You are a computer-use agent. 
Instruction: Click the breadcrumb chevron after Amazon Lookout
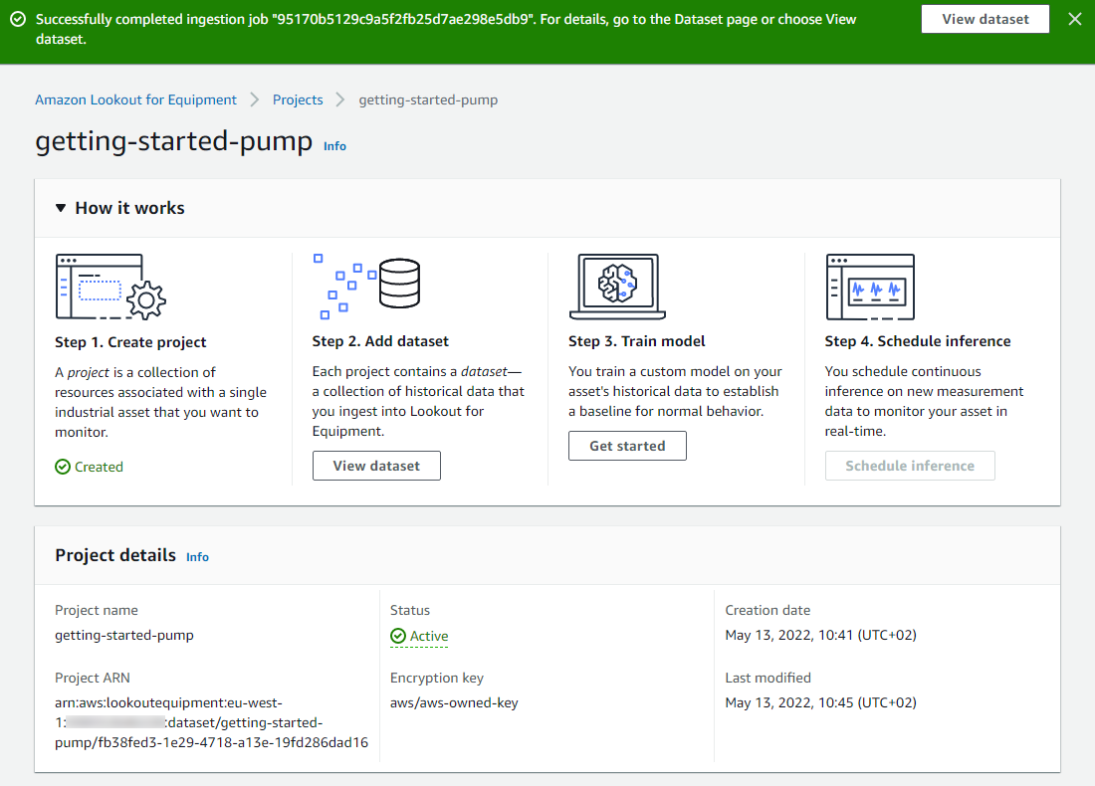click(255, 99)
